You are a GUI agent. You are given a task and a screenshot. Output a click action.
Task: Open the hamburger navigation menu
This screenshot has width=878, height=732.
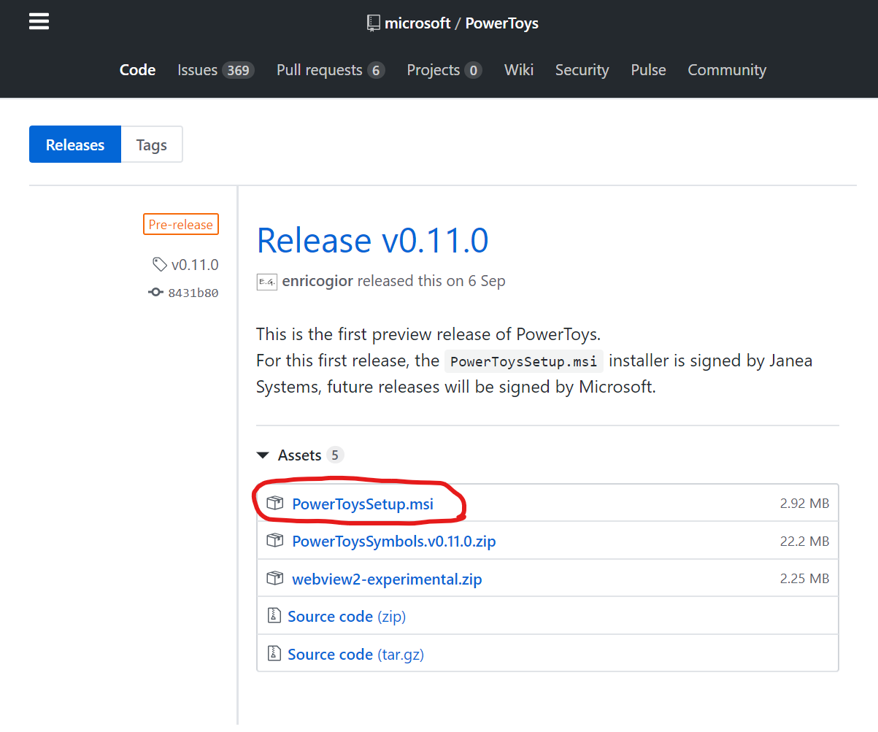coord(39,22)
